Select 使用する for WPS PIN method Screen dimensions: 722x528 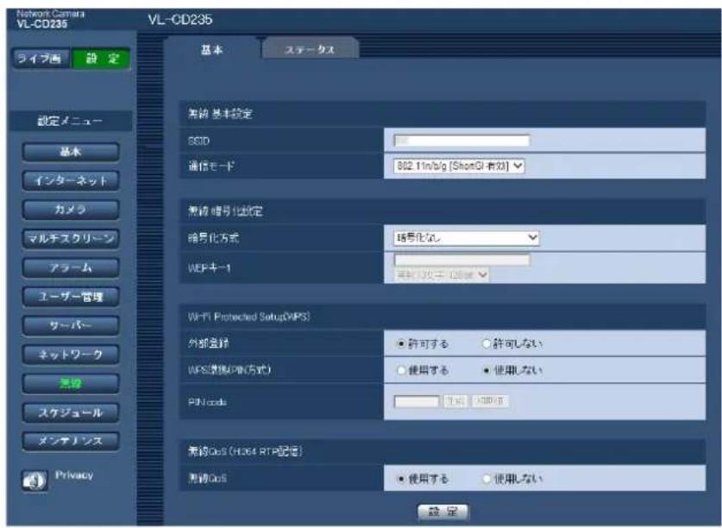point(401,370)
